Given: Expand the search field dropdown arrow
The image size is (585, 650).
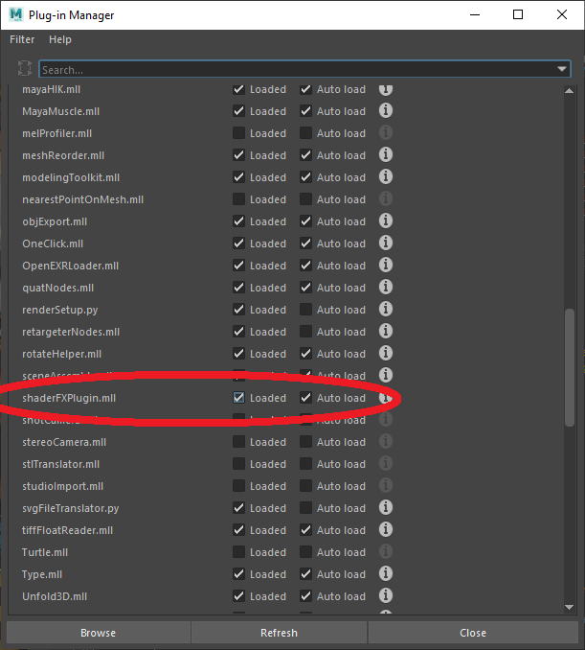Looking at the screenshot, I should (562, 70).
